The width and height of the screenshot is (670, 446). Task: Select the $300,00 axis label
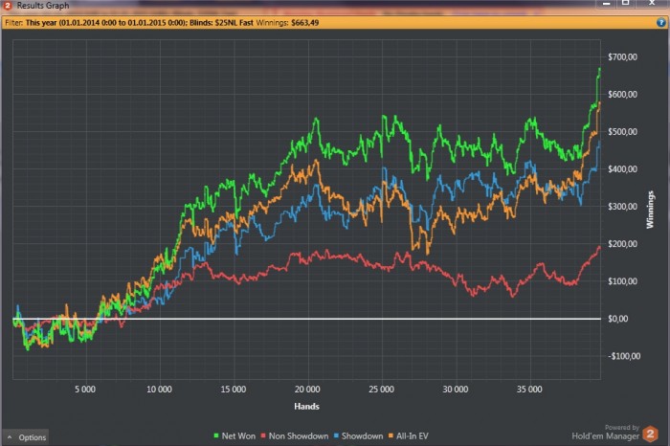(622, 207)
